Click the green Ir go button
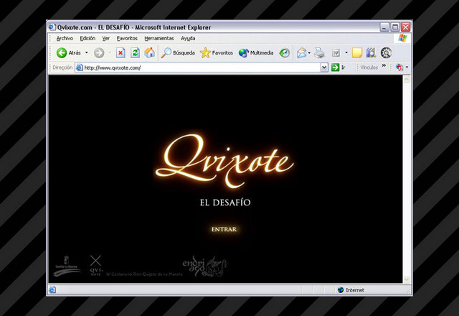 coord(339,68)
